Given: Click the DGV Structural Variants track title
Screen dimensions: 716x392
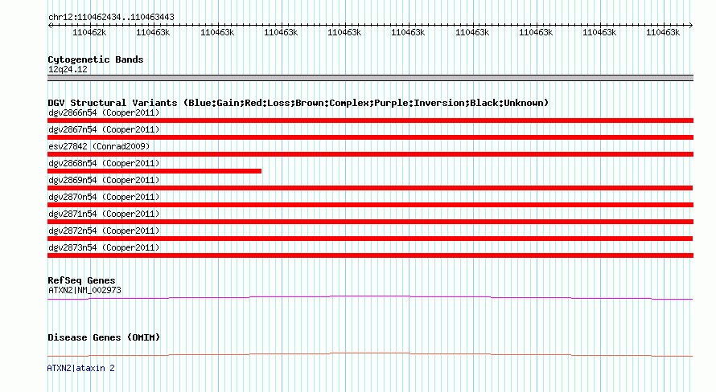Looking at the screenshot, I should pyautogui.click(x=298, y=103).
